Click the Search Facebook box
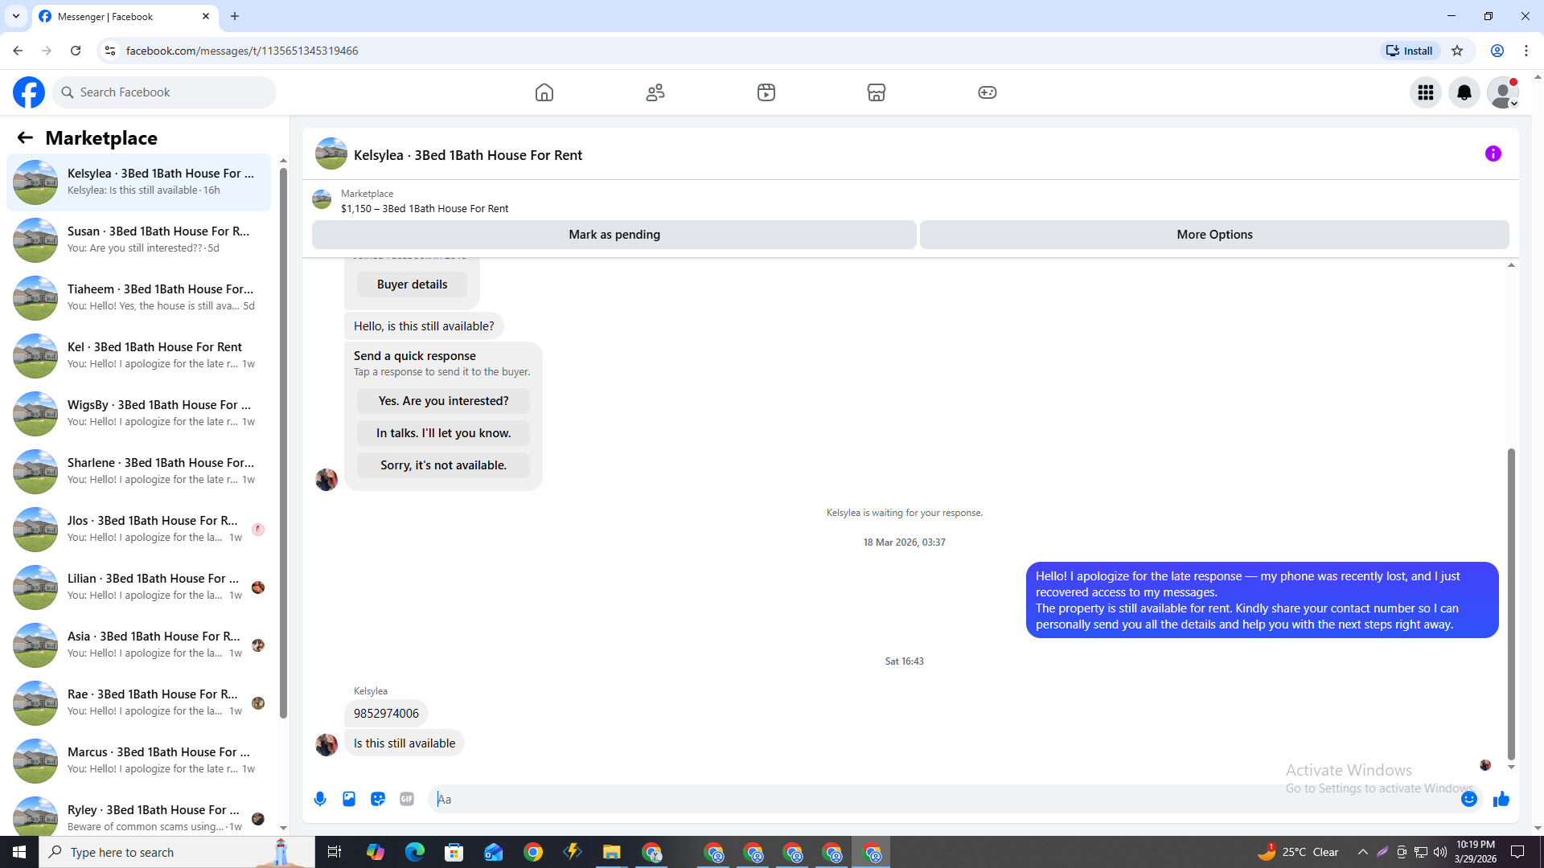This screenshot has width=1544, height=868. tap(164, 92)
